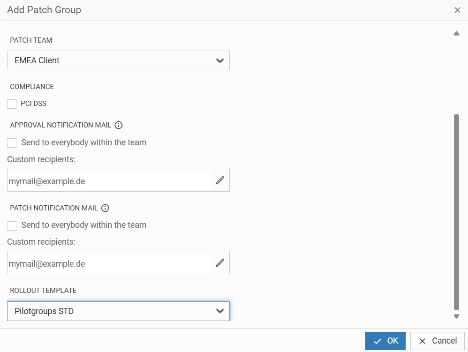This screenshot has height=352, width=468.
Task: Click the Add Patch Group title
Action: (x=44, y=10)
